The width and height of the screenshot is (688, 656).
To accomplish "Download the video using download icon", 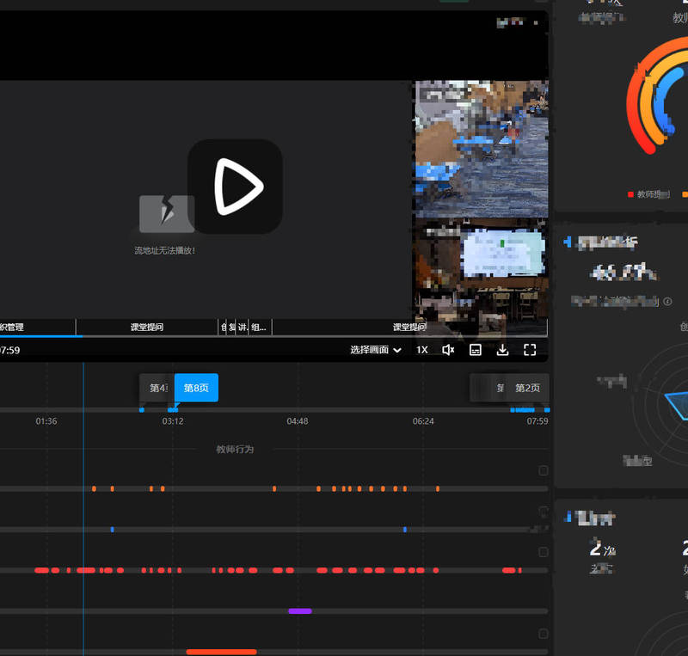I will click(502, 350).
